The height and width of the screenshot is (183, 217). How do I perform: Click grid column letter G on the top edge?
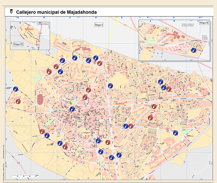click(x=174, y=18)
